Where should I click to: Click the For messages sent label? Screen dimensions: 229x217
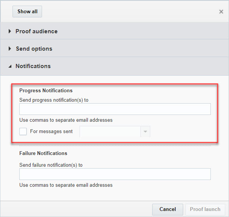pyautogui.click(x=51, y=132)
